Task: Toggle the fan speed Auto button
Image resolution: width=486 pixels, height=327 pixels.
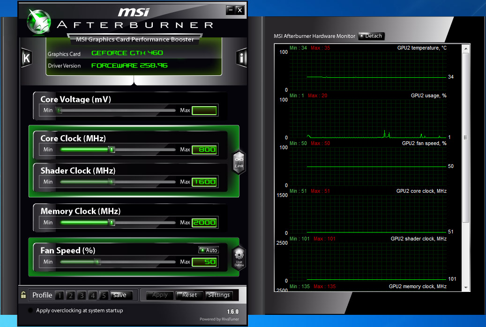Action: click(209, 250)
